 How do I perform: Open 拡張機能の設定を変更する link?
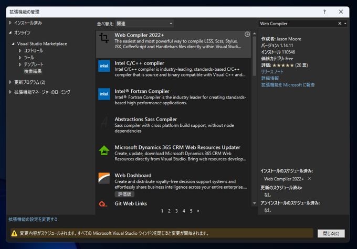point(33,220)
